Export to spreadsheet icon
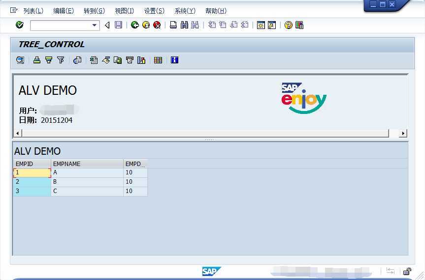The image size is (425, 280). (x=94, y=60)
